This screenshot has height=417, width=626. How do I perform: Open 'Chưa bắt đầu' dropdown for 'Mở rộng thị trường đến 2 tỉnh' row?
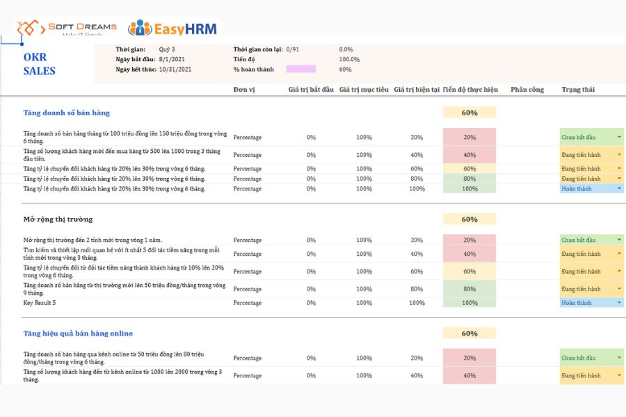pyautogui.click(x=619, y=240)
